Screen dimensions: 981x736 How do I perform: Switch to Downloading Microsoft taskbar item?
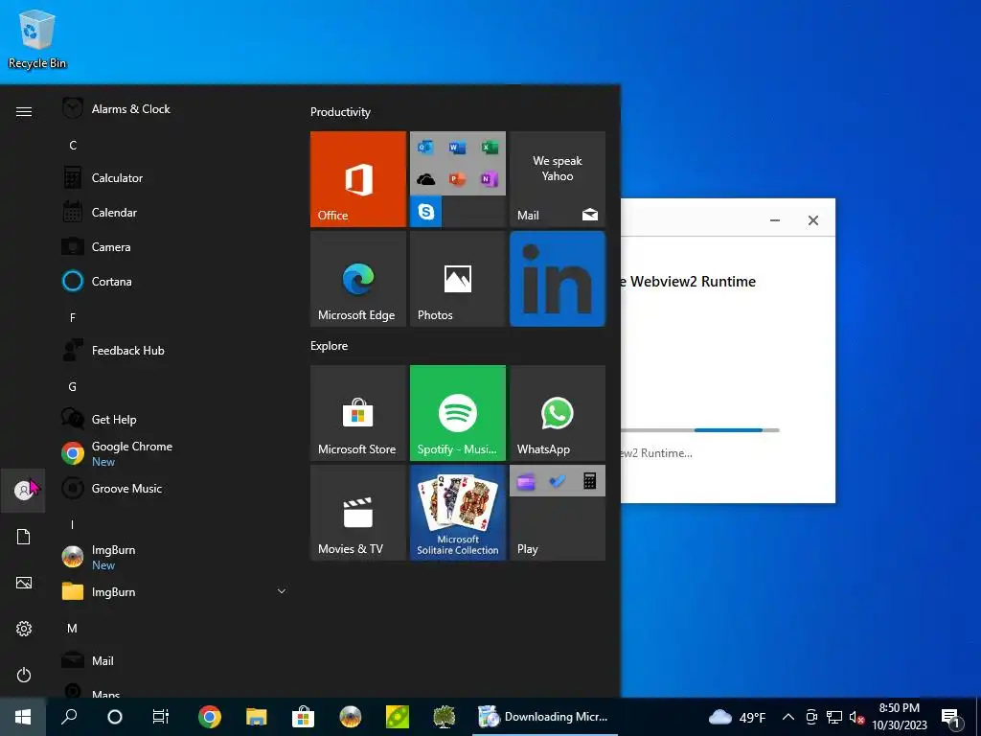[545, 717]
